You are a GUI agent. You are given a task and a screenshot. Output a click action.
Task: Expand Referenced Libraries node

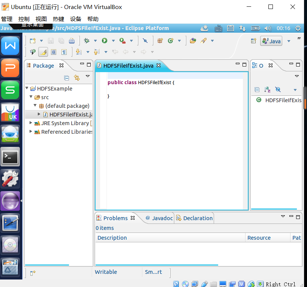[x=30, y=131]
